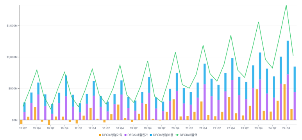Click the negative orange bar at 15-Q2
302x140 pixels.
(x=21, y=122)
